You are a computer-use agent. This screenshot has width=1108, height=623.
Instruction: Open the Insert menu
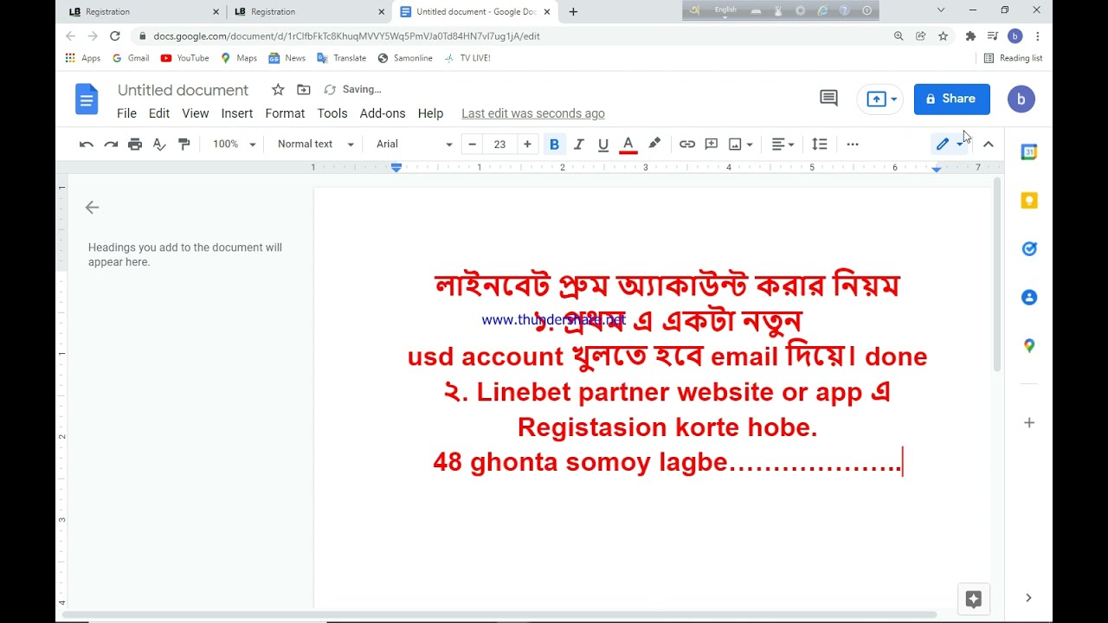[237, 113]
